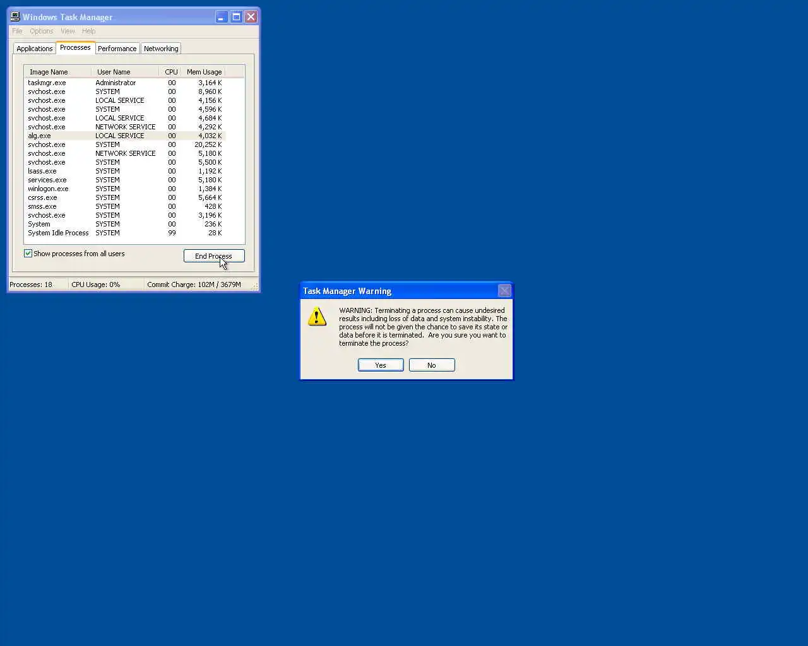Select the winlogon.exe process row

tap(125, 189)
